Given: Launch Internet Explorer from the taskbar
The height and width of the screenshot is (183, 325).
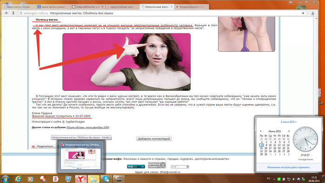Looking at the screenshot, I should pos(18,179).
